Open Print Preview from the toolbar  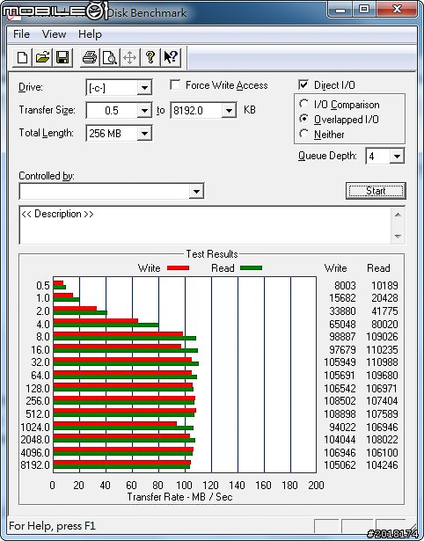110,57
